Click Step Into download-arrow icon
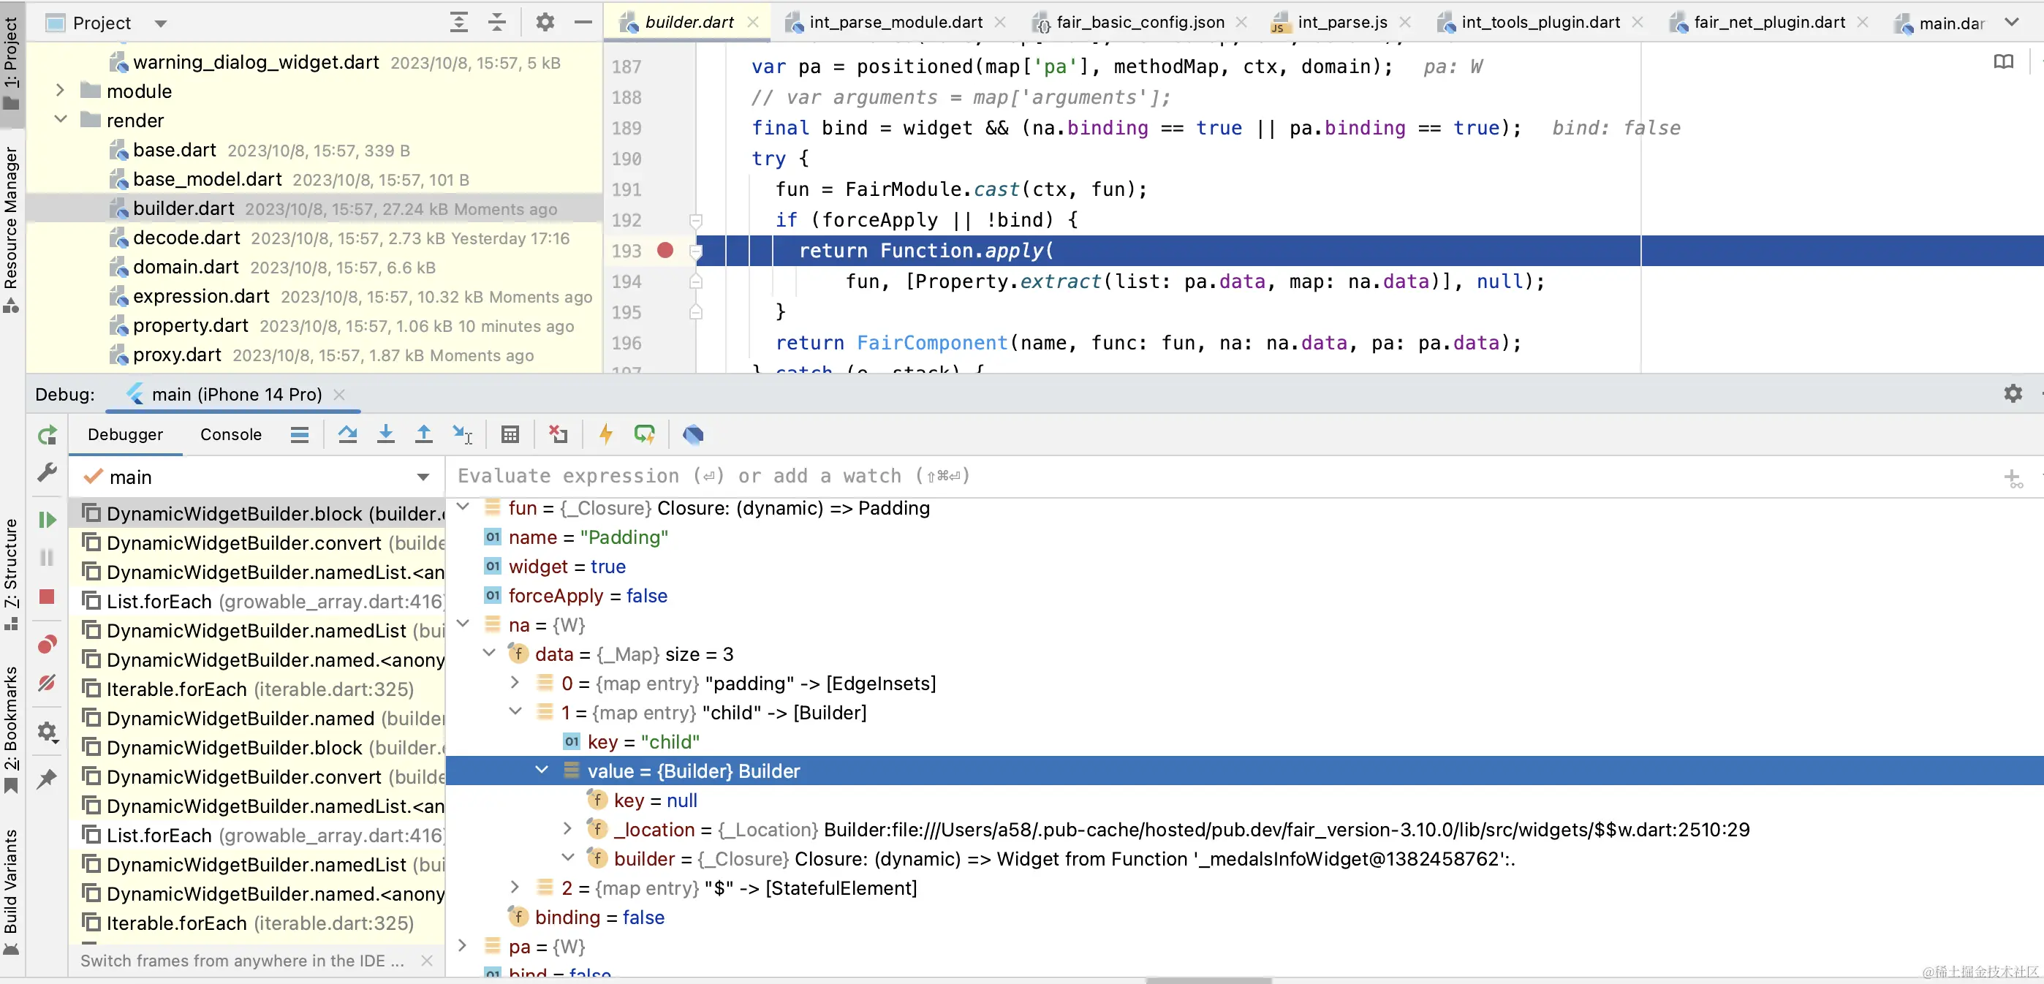Viewport: 2044px width, 984px height. [386, 434]
